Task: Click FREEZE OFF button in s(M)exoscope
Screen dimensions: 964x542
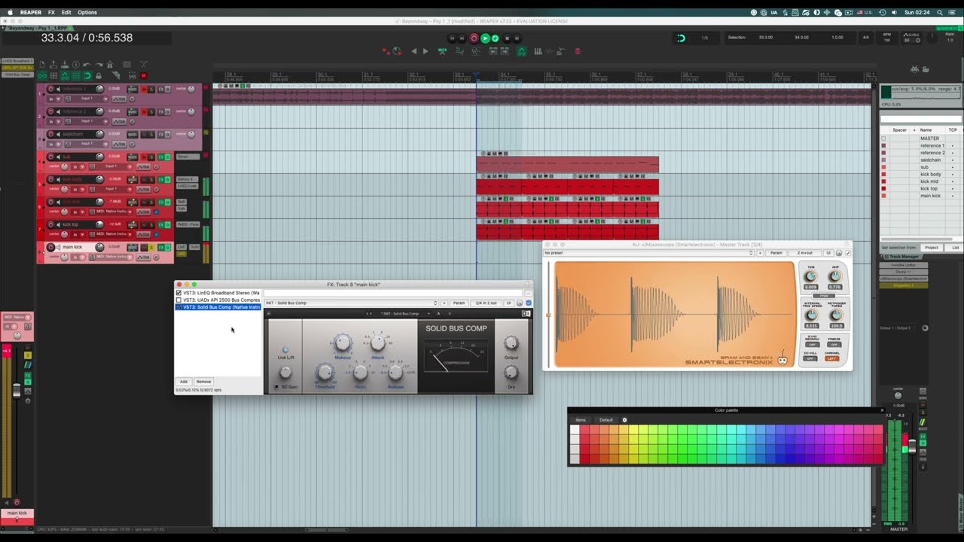Action: pos(834,345)
